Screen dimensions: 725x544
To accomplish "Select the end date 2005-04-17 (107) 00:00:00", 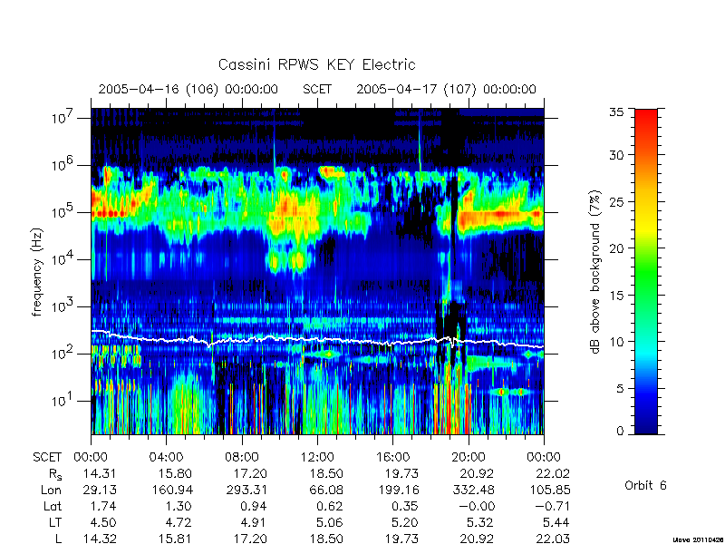I will click(x=446, y=89).
